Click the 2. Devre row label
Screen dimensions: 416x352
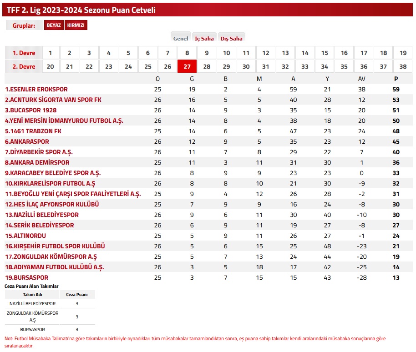(x=24, y=66)
